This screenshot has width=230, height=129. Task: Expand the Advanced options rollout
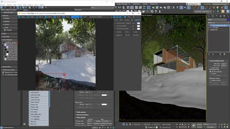pos(94,115)
